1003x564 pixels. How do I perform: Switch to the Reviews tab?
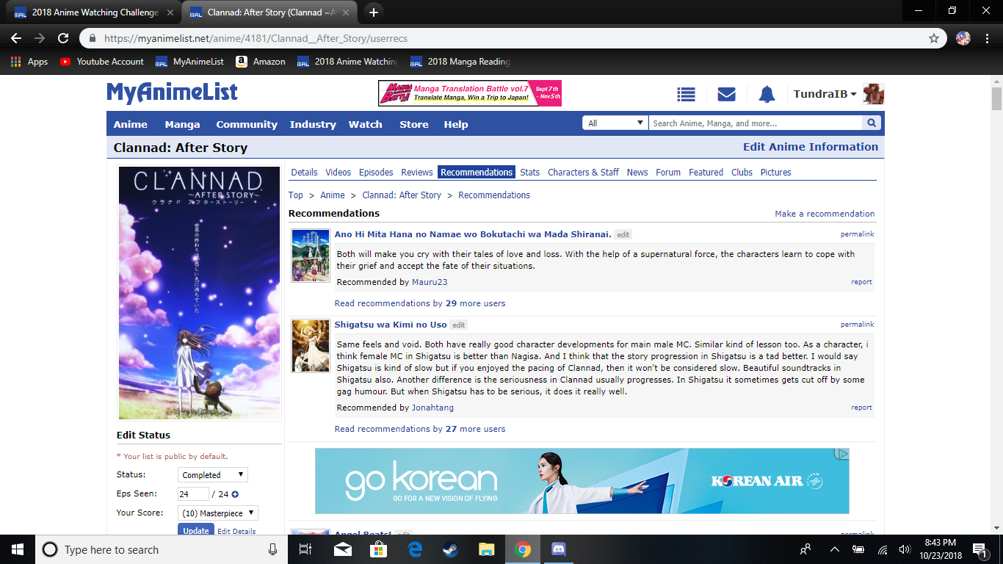416,173
